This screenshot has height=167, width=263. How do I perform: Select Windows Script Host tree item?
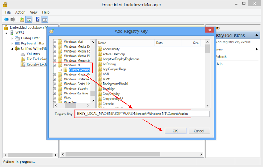(77, 84)
